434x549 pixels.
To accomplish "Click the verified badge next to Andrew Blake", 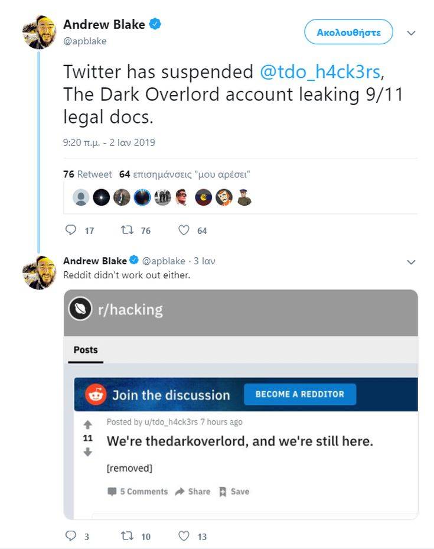I will pos(155,24).
